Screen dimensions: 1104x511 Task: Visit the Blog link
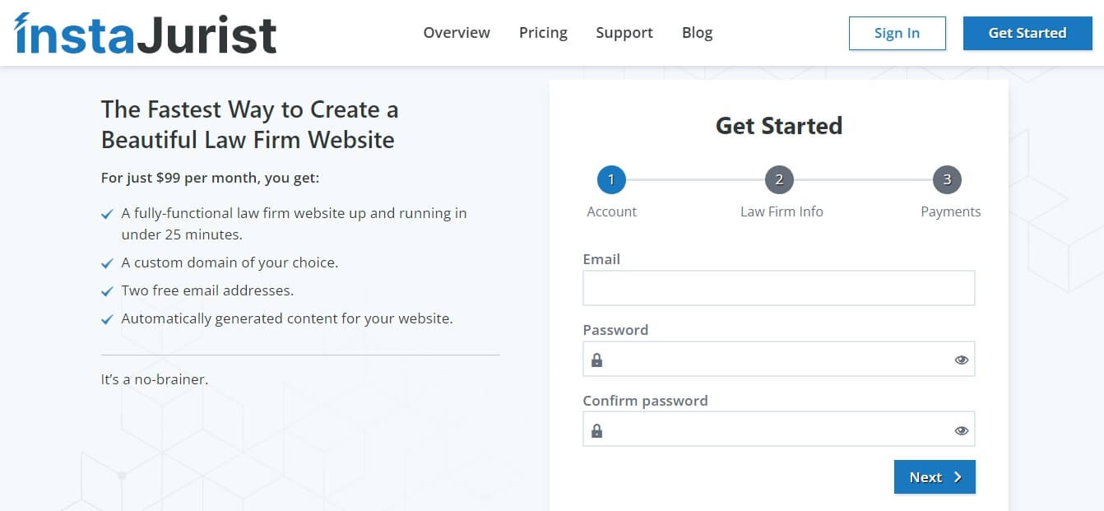[x=697, y=33]
